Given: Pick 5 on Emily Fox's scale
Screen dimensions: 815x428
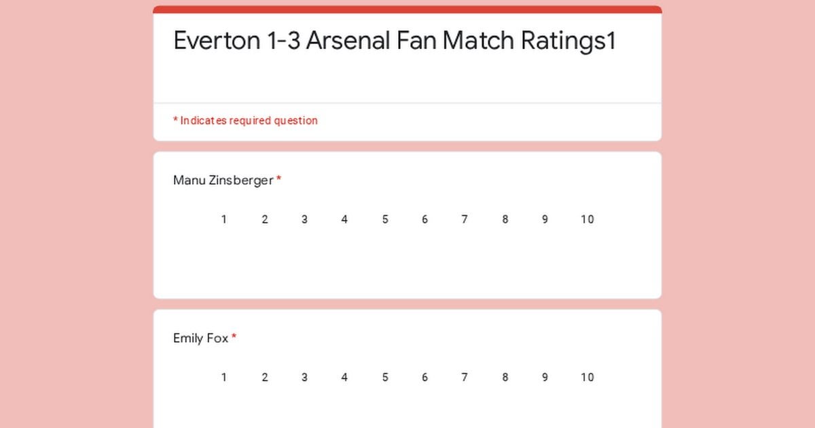Looking at the screenshot, I should (x=385, y=378).
